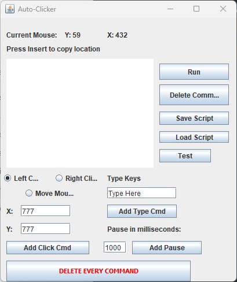Add a type command
The height and width of the screenshot is (282, 237).
click(142, 211)
